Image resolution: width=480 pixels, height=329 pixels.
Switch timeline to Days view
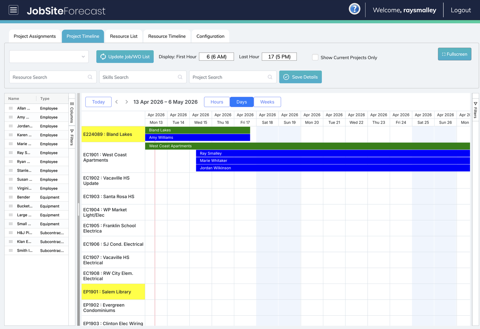(242, 102)
